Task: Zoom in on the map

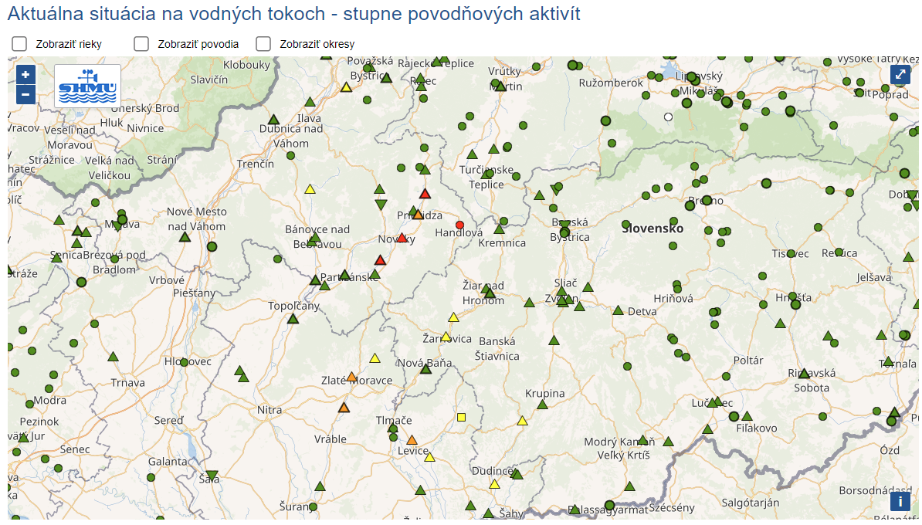Action: coord(25,75)
